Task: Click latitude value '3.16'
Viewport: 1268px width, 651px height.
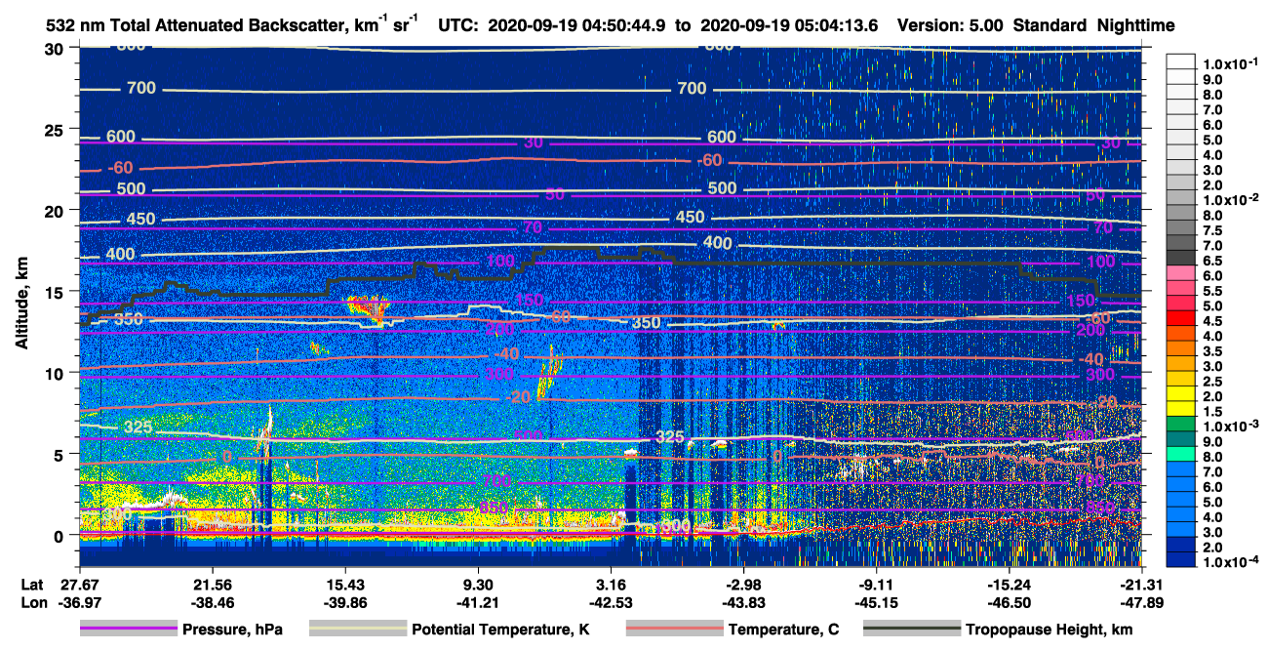Action: point(611,584)
